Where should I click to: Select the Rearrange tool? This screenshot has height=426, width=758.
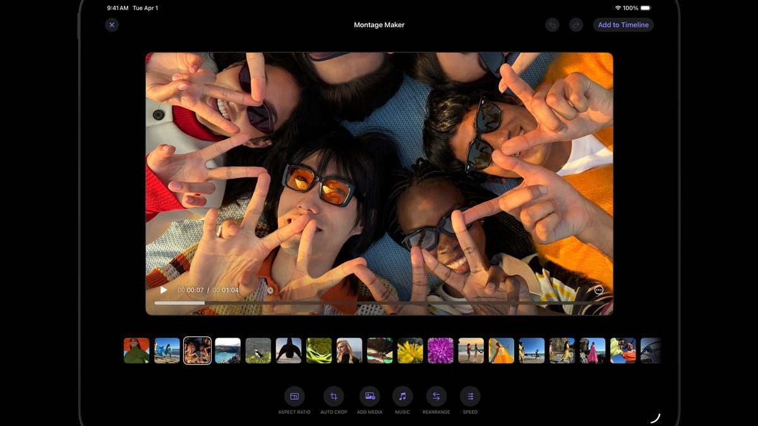coord(436,396)
